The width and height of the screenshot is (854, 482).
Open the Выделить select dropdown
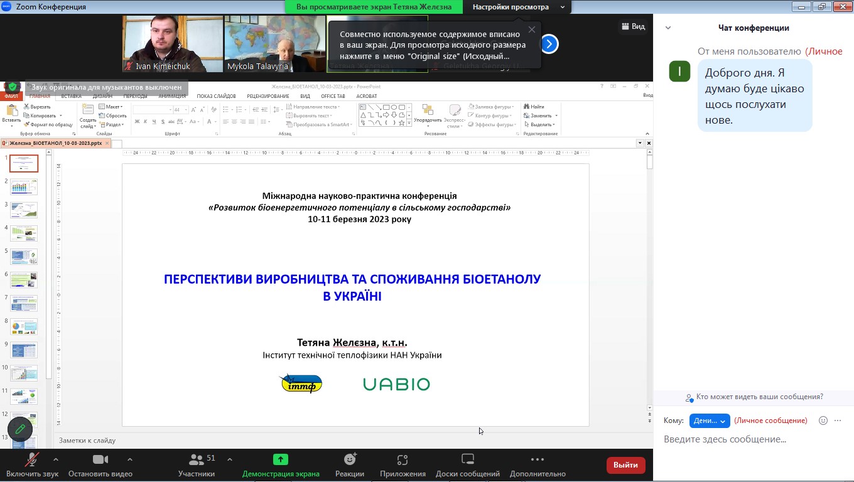coord(539,124)
